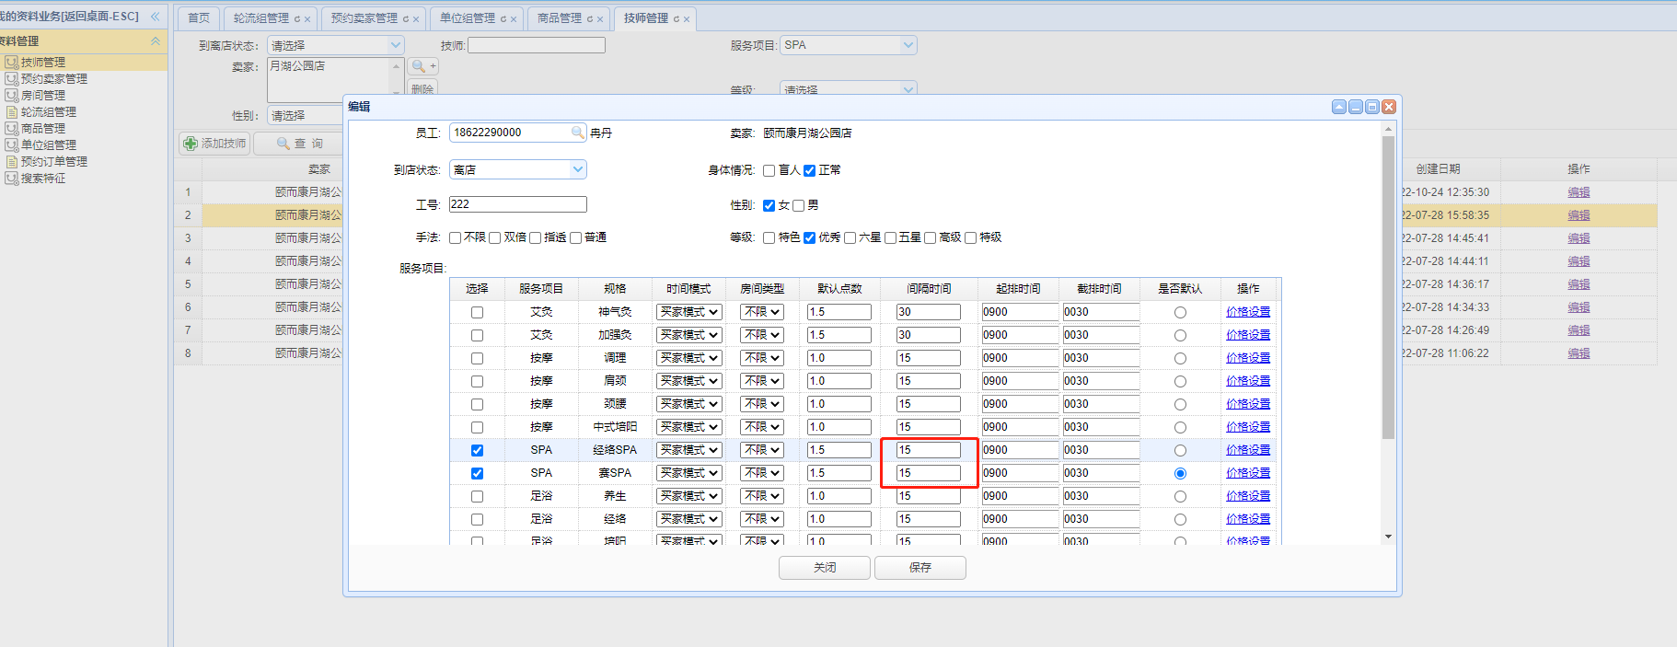Open 预约订单管理 in the sidebar
Viewport: 1677px width, 647px height.
pos(54,161)
